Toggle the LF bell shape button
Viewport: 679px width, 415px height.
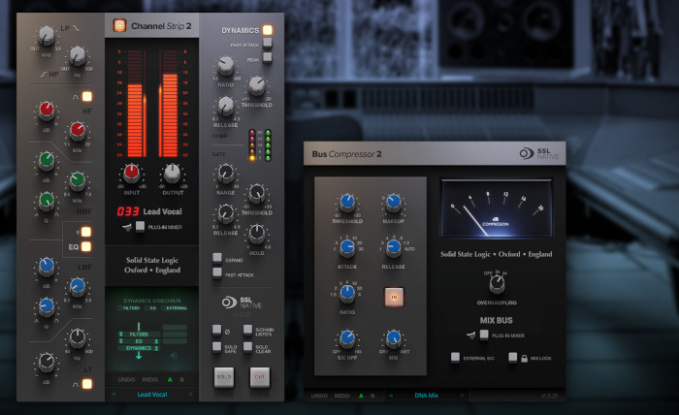(x=87, y=383)
